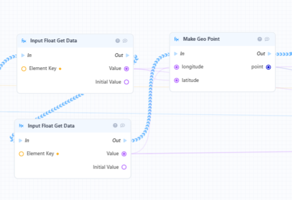Viewport: 292px width, 200px height.
Task: Select Make Geo Point node title
Action: click(x=201, y=39)
